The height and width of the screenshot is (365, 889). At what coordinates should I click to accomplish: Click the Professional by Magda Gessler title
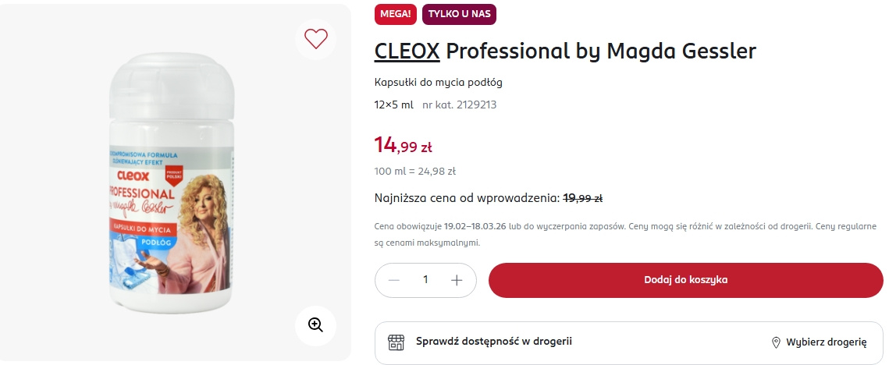click(600, 51)
